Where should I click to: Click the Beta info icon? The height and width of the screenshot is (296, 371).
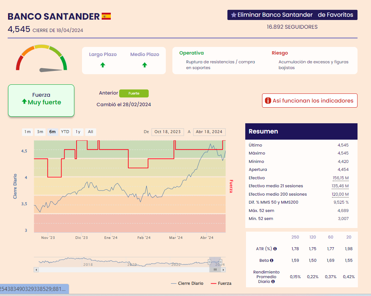pyautogui.click(x=272, y=260)
